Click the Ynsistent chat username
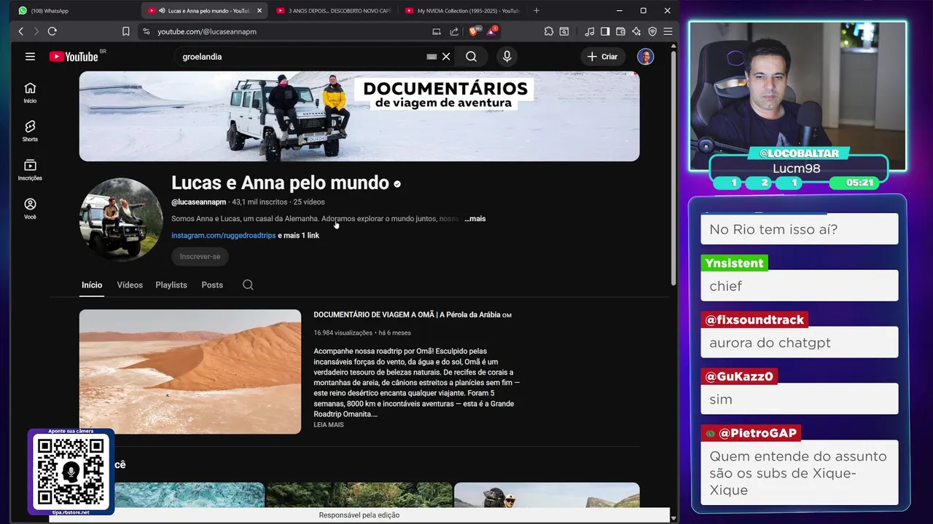This screenshot has height=524, width=933. coord(735,263)
